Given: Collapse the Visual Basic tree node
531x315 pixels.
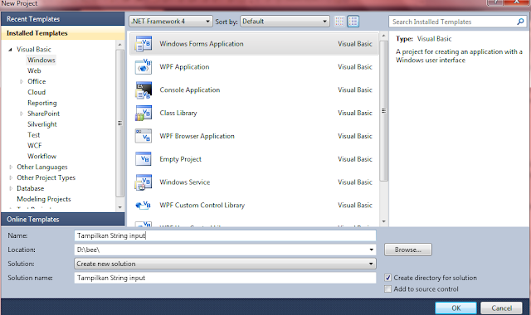Looking at the screenshot, I should point(10,50).
